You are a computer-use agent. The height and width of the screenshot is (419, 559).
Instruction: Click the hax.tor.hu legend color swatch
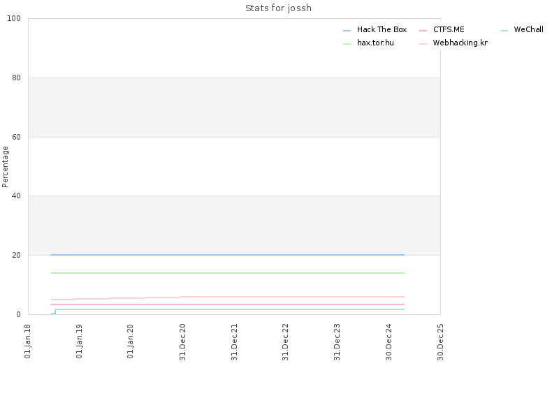point(347,44)
